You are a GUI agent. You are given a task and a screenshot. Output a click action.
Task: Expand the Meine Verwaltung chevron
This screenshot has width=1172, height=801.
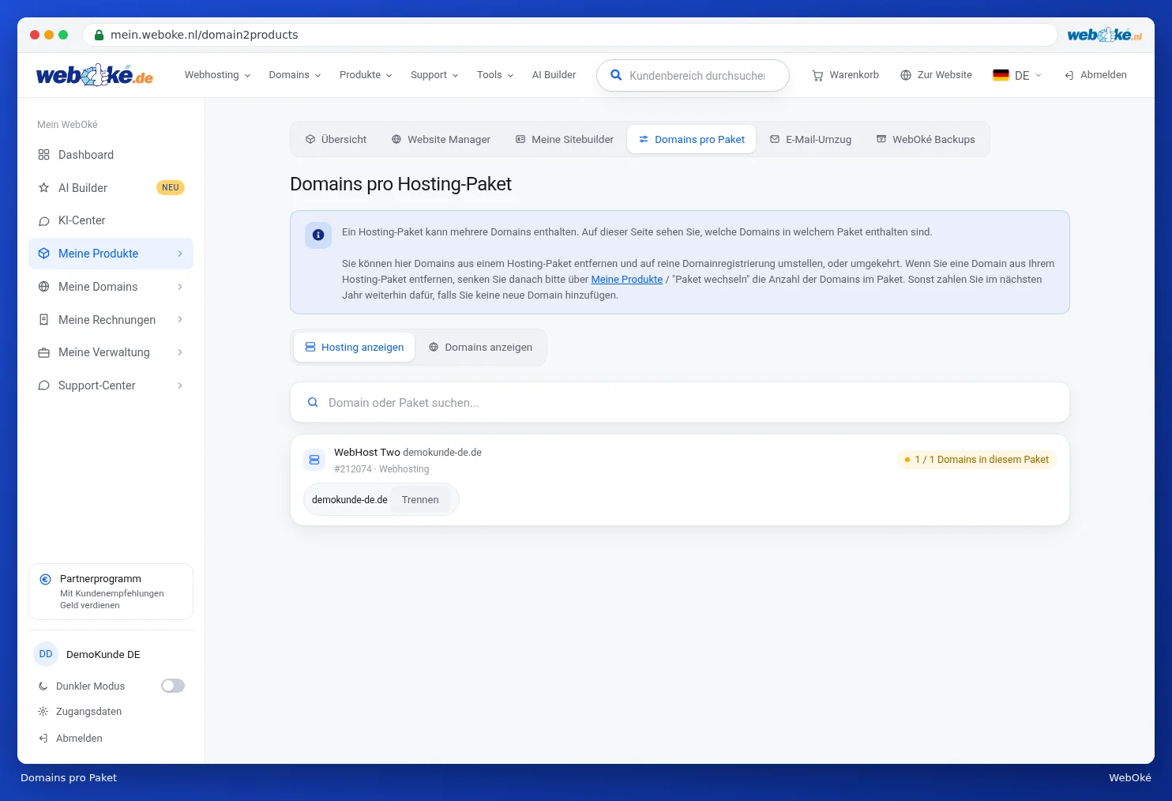pos(180,352)
